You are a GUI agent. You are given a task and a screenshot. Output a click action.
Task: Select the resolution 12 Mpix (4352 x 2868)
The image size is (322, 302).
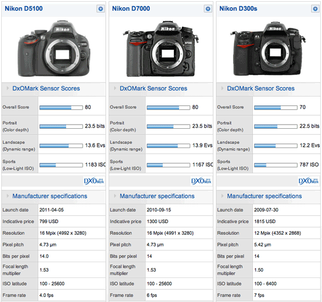point(278,233)
